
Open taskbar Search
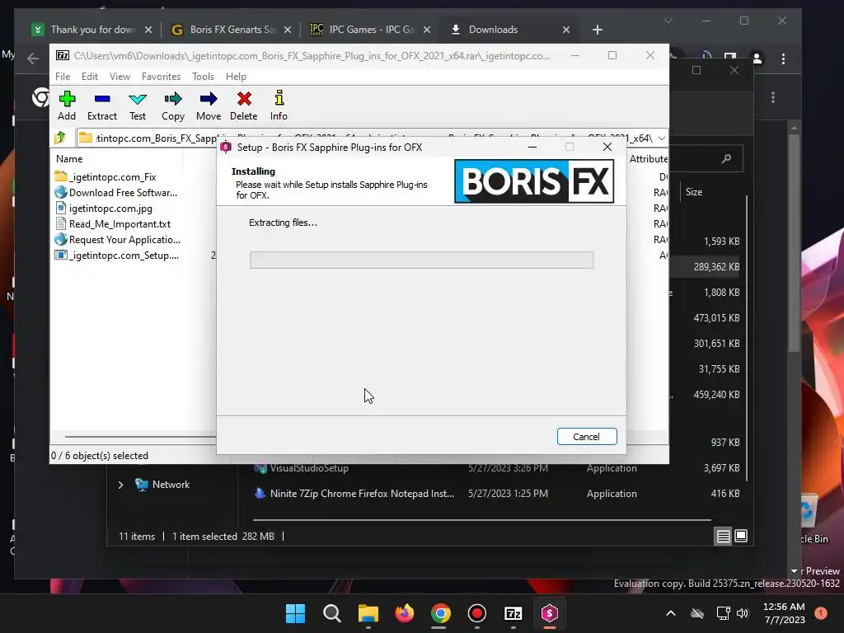coord(332,613)
